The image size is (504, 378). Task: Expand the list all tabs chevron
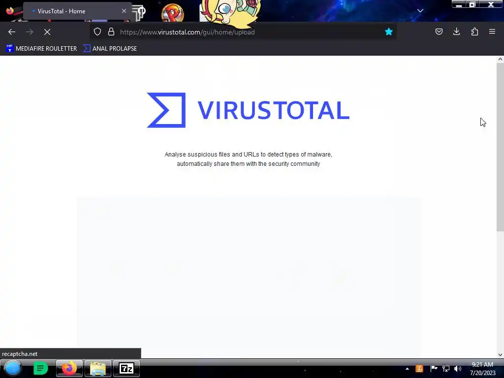coord(420,11)
